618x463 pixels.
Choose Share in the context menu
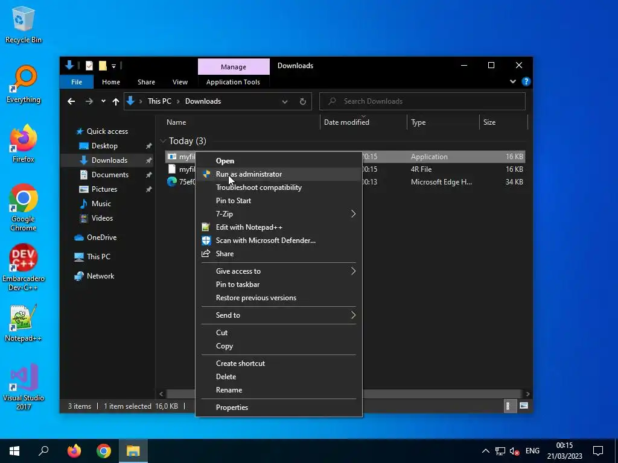click(279, 254)
